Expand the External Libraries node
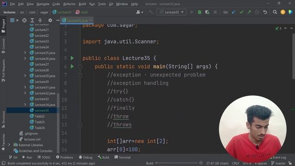 (9, 145)
